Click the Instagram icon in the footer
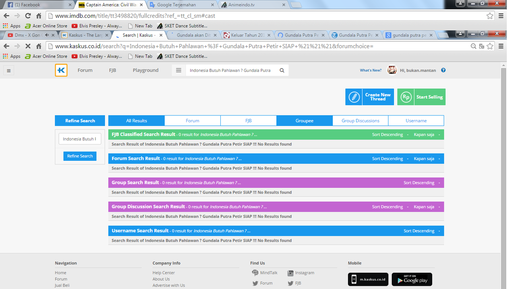 [x=291, y=273]
